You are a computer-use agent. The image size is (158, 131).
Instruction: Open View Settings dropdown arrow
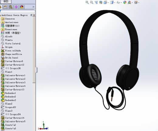pos(139,2)
